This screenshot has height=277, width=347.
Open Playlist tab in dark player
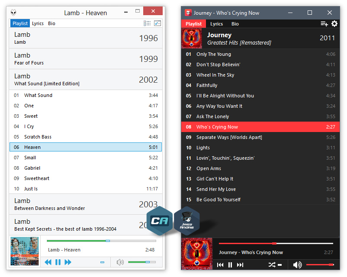tap(194, 24)
